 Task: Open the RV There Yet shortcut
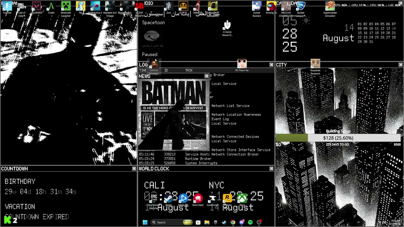pos(242,65)
